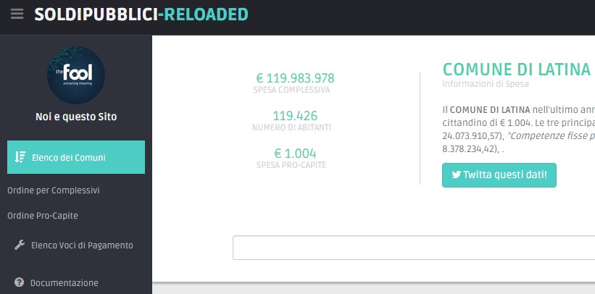This screenshot has width=595, height=294.
Task: Click the SOLDIPUBBLICI-RELOADED site title
Action: pos(141,14)
